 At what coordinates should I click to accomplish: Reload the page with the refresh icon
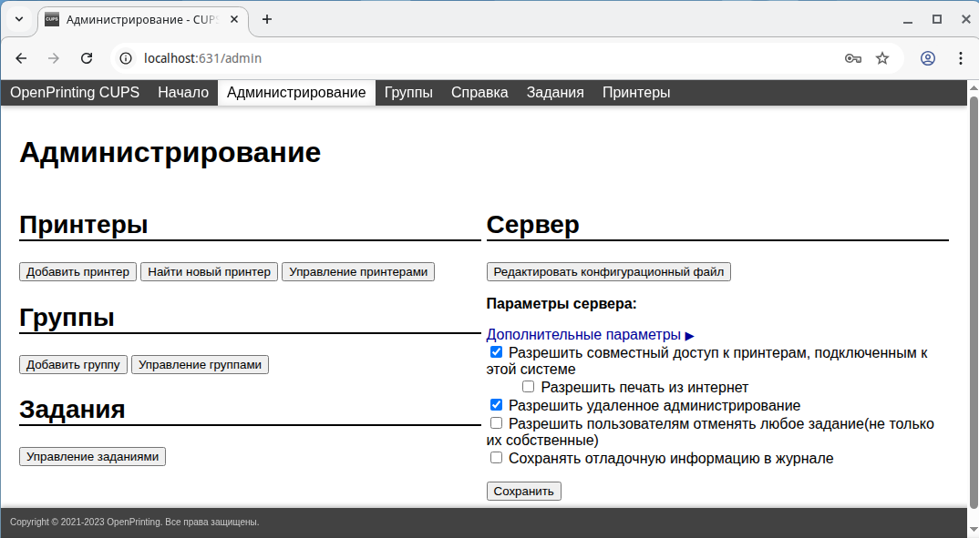87,58
